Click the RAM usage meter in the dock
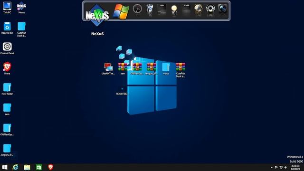This screenshot has height=171, width=304. 186,9
